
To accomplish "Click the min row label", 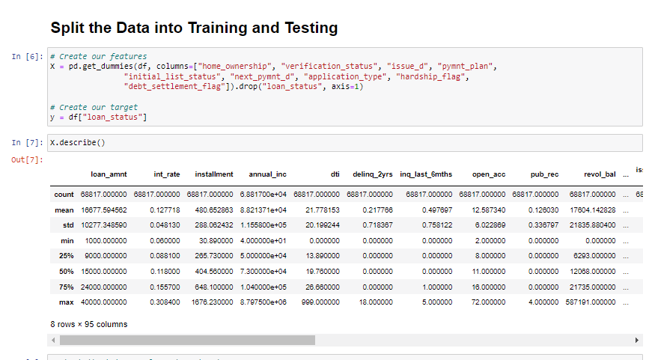I will coord(67,241).
